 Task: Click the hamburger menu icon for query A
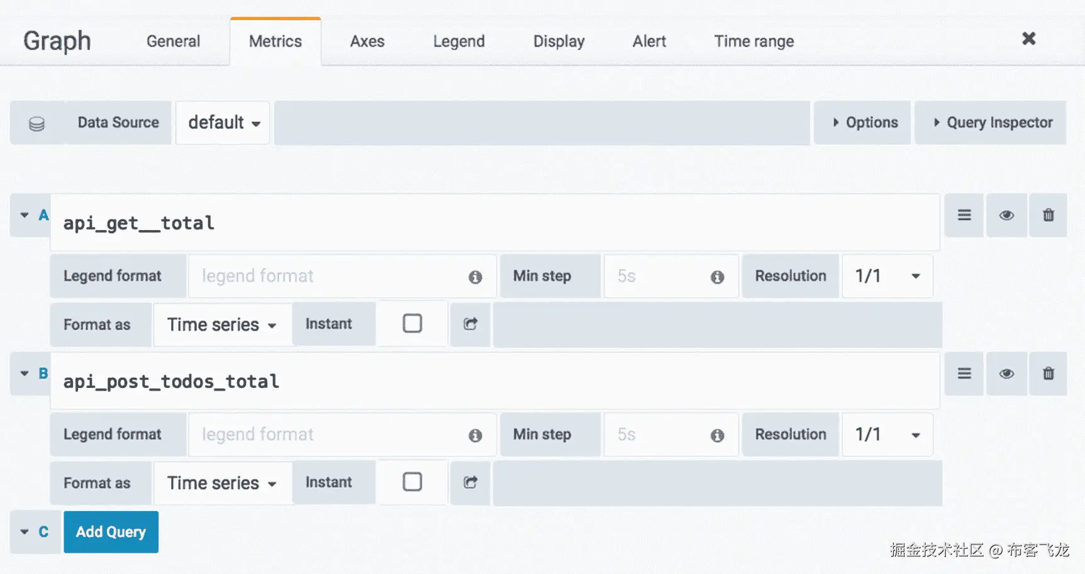coord(964,215)
